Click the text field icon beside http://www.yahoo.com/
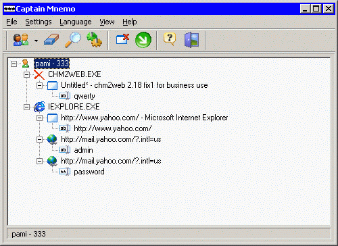 click(65, 128)
